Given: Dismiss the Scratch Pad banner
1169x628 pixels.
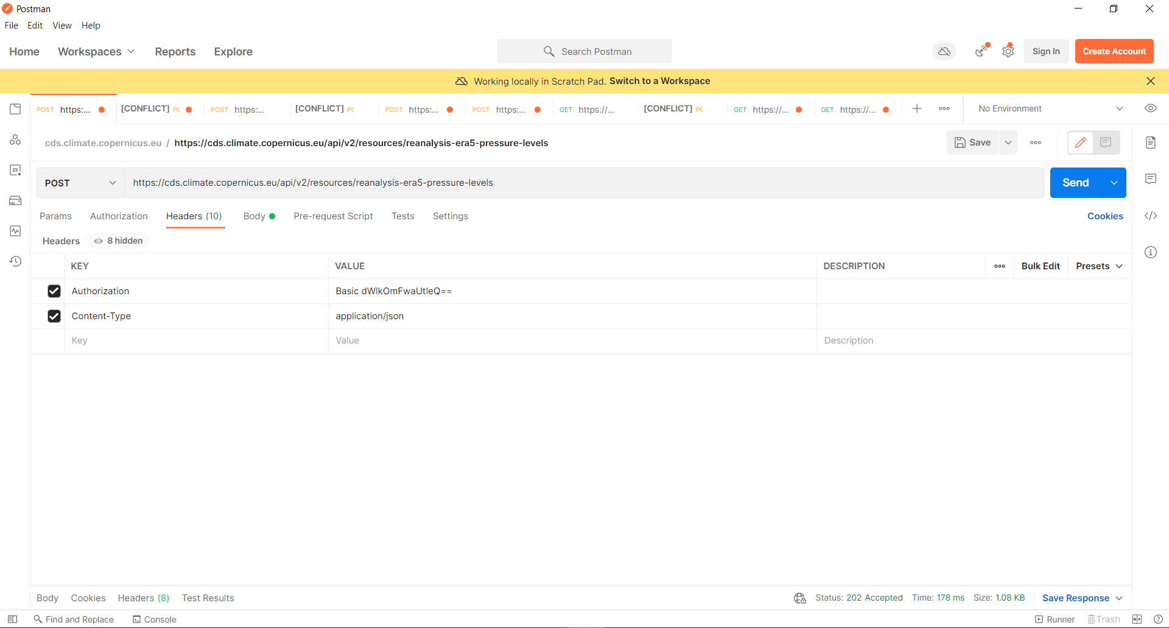Looking at the screenshot, I should click(1151, 81).
